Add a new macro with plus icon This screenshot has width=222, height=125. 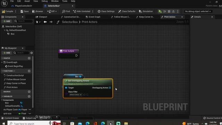pyautogui.click(x=29, y=92)
